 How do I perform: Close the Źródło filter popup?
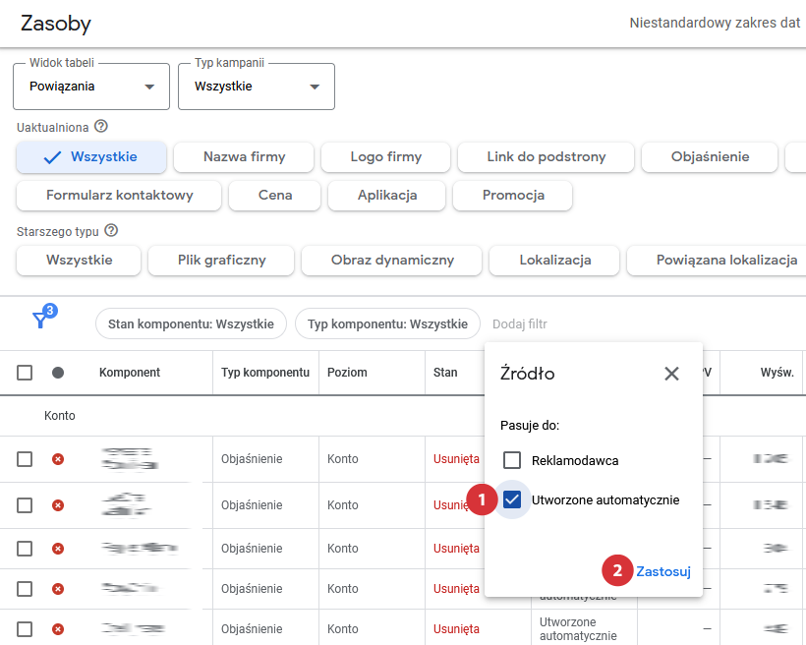(x=671, y=374)
